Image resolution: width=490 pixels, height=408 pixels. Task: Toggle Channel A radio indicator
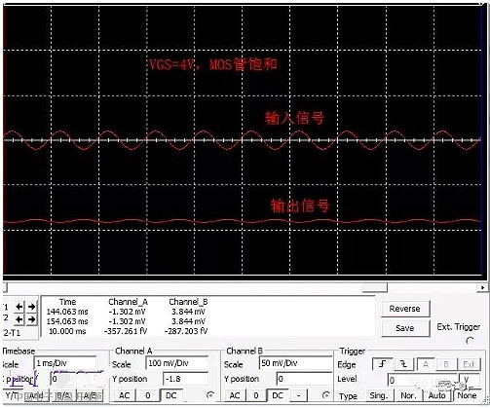(x=210, y=395)
